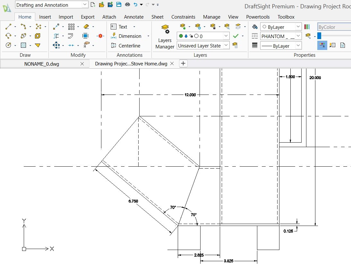The height and width of the screenshot is (266, 351).
Task: Click the Print icon
Action: tap(127, 4)
